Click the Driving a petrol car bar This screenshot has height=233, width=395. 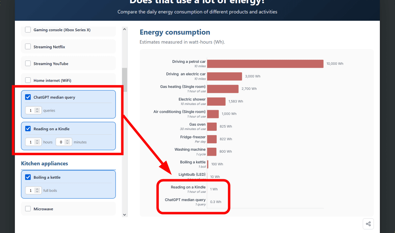pyautogui.click(x=265, y=64)
